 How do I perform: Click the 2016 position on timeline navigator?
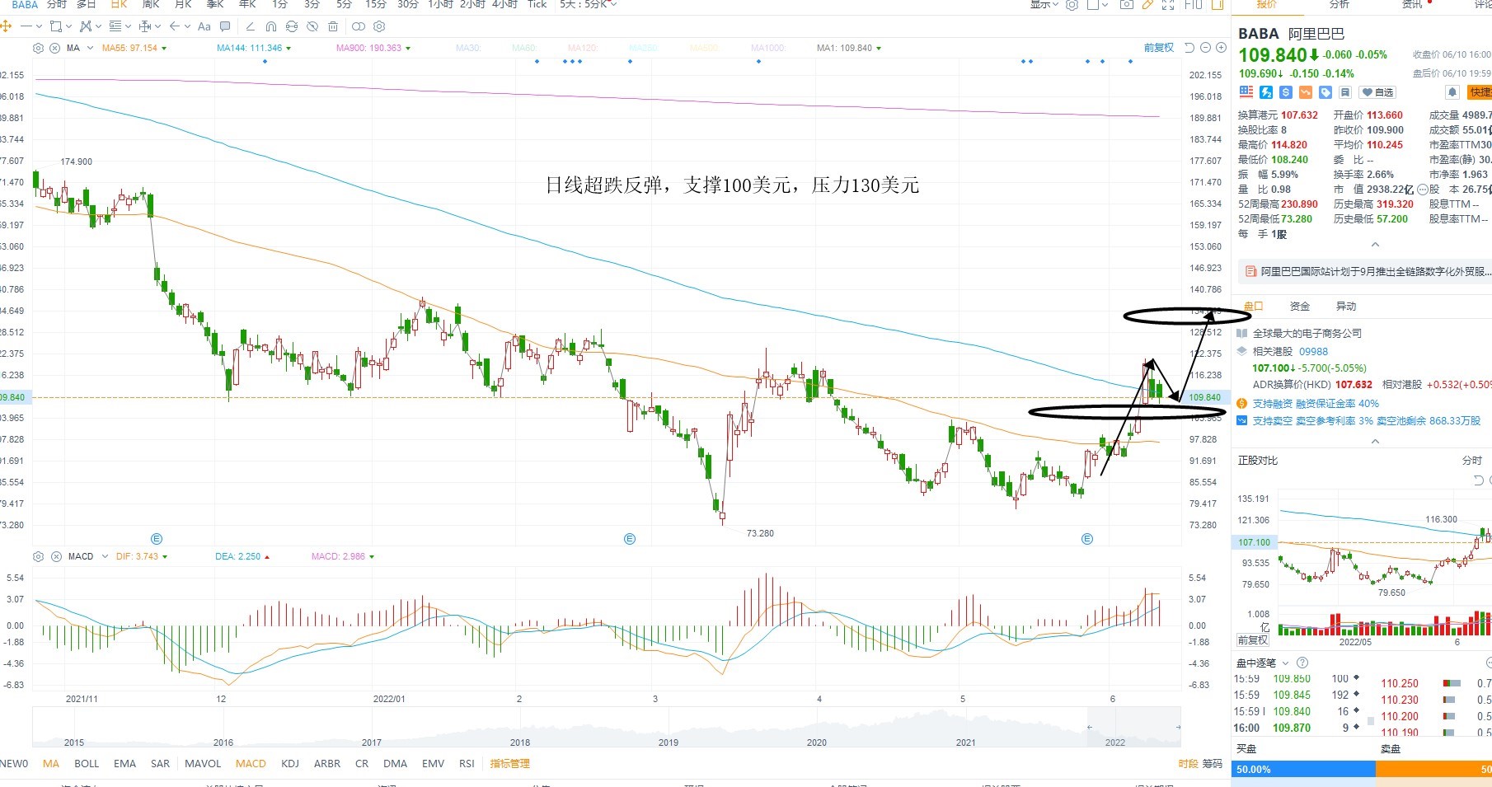[x=223, y=742]
